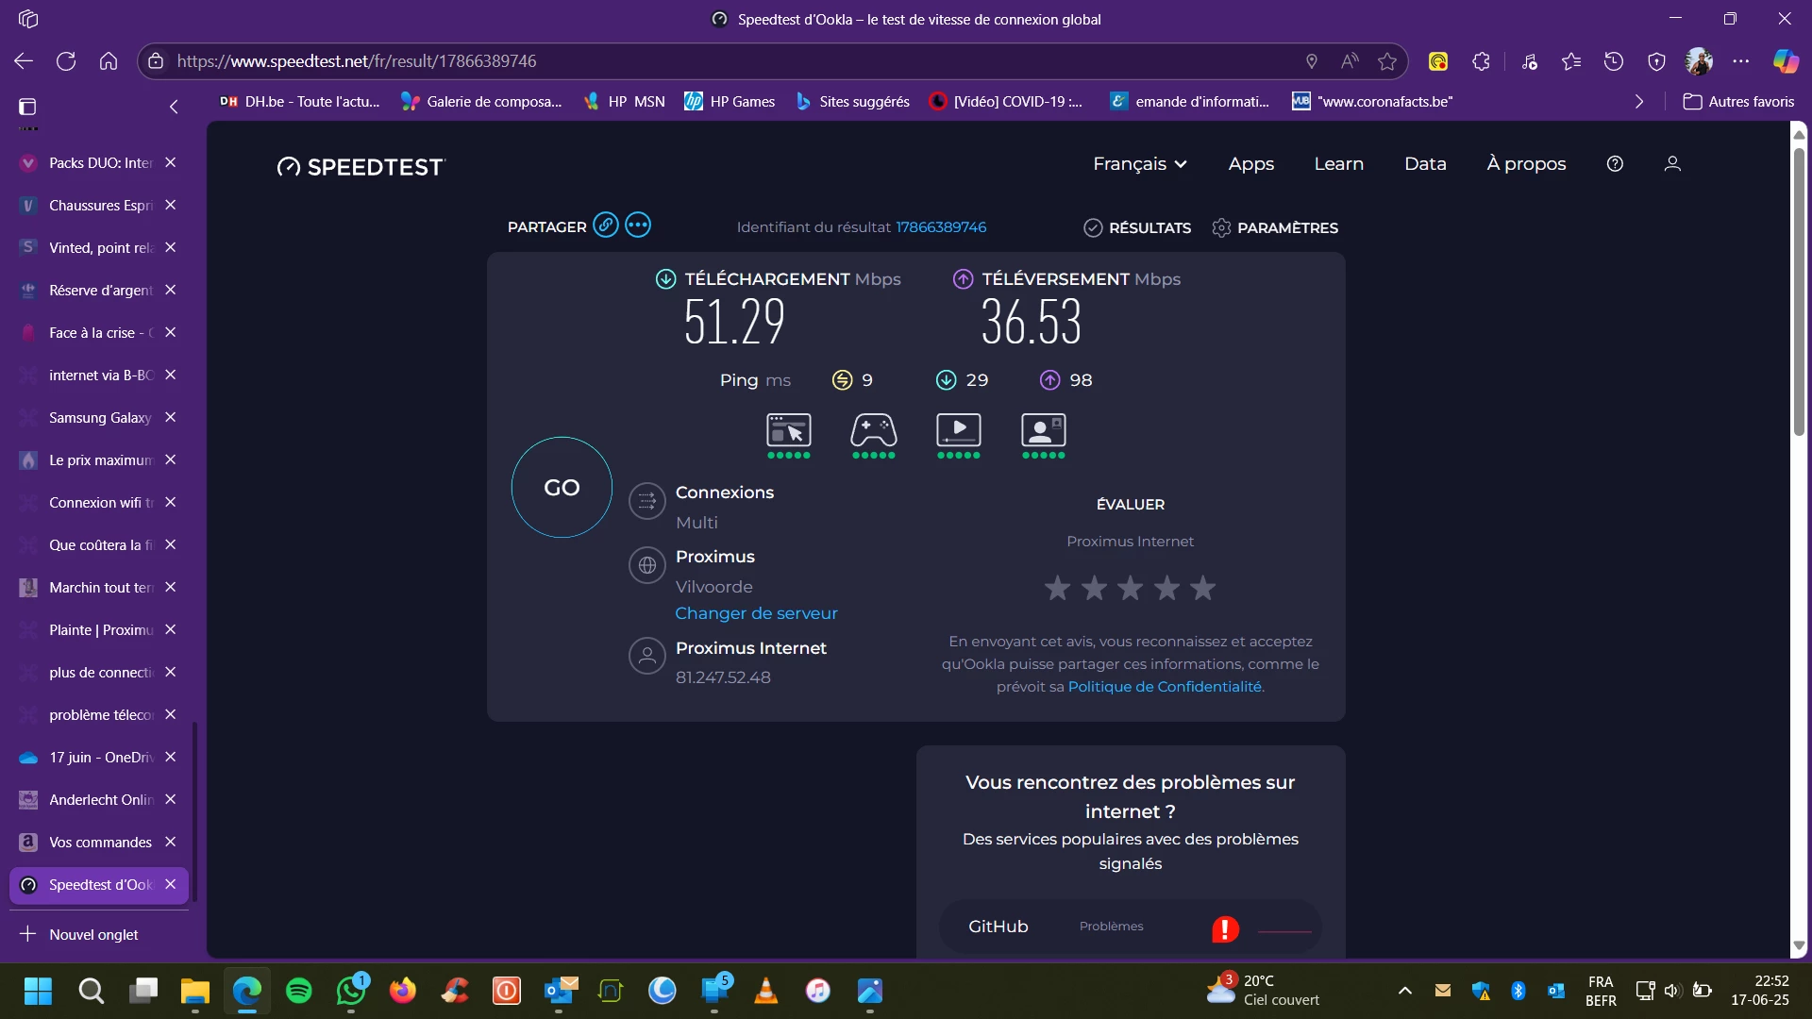This screenshot has width=1812, height=1019.
Task: Rate Proximus Internet five stars
Action: click(1202, 589)
